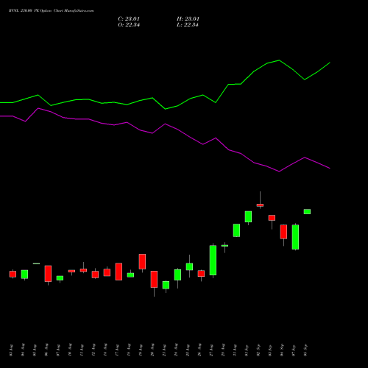Click the 27 Aug date label

(x=211, y=350)
